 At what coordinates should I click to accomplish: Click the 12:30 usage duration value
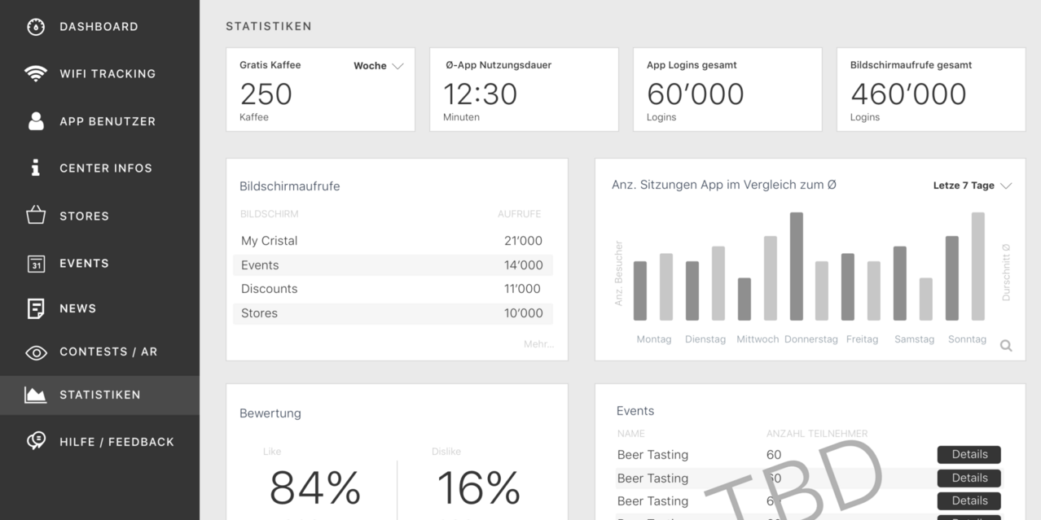tap(480, 94)
